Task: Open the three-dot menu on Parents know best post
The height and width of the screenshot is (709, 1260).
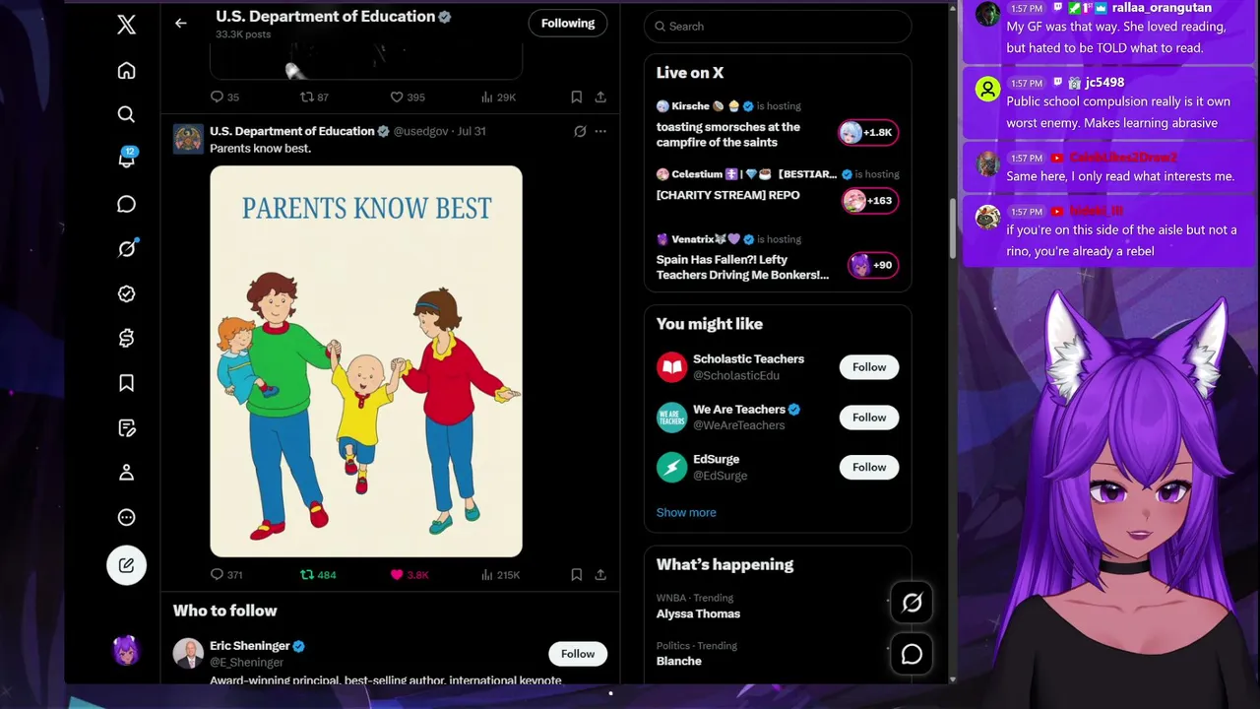Action: pyautogui.click(x=600, y=131)
